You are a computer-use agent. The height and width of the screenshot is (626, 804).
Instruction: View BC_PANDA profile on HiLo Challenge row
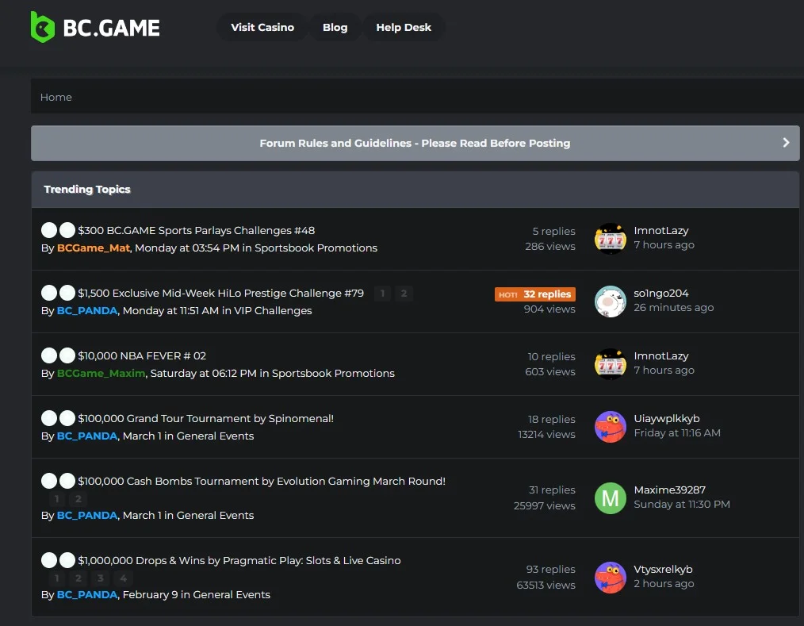[x=87, y=310]
